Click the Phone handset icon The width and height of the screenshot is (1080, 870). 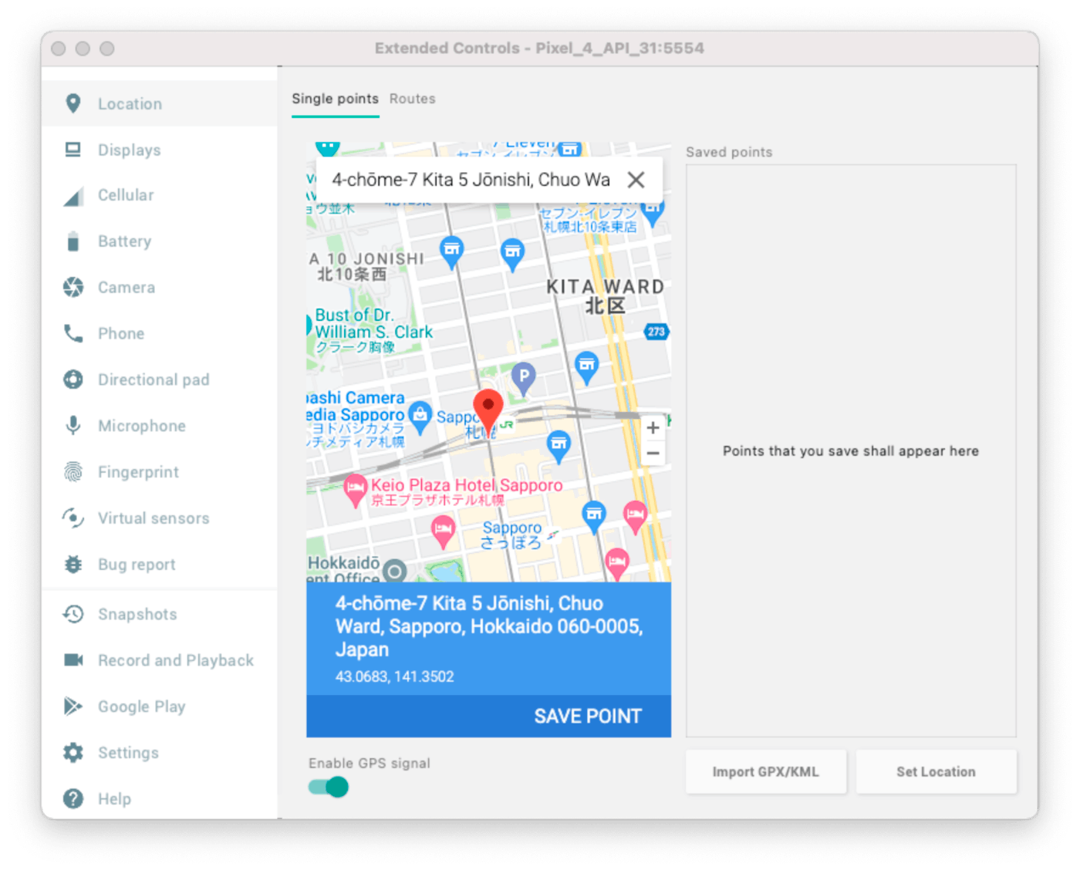[x=73, y=333]
